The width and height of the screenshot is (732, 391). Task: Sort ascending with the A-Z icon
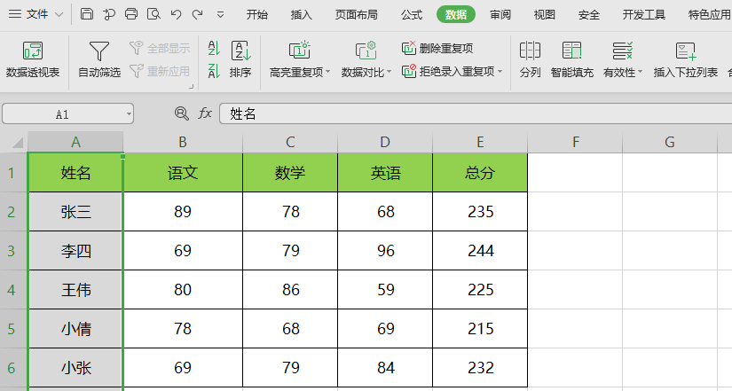(x=214, y=49)
